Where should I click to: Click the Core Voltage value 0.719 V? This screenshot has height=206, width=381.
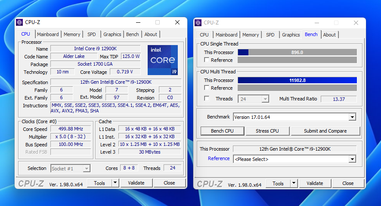(125, 72)
